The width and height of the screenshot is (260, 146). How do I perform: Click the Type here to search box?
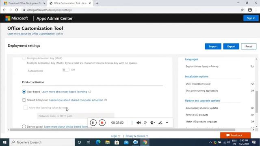click(x=42, y=142)
